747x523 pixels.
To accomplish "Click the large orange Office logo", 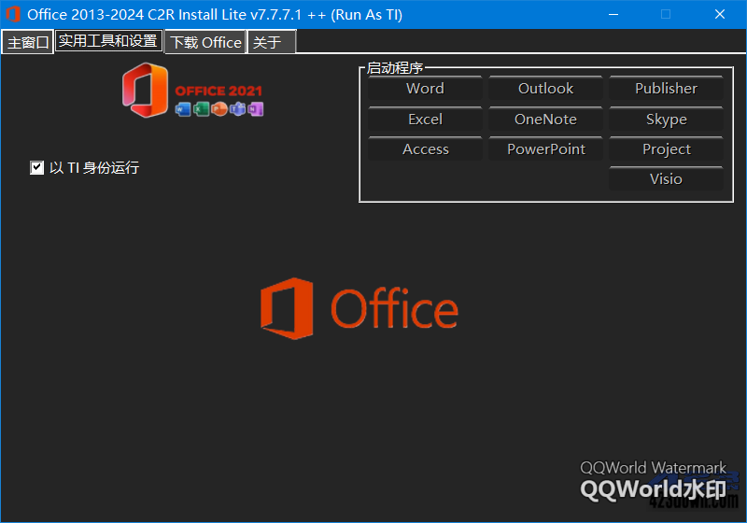I will (359, 308).
